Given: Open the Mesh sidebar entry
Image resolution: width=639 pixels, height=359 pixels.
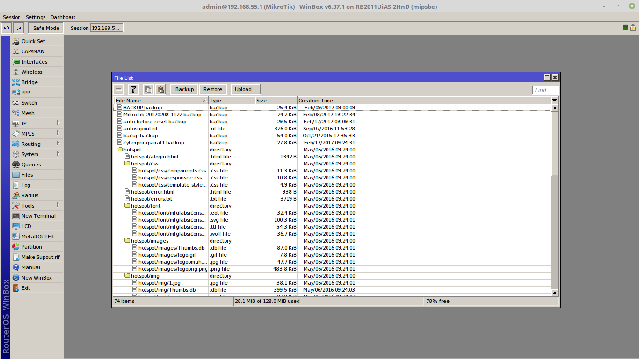Looking at the screenshot, I should point(37,113).
